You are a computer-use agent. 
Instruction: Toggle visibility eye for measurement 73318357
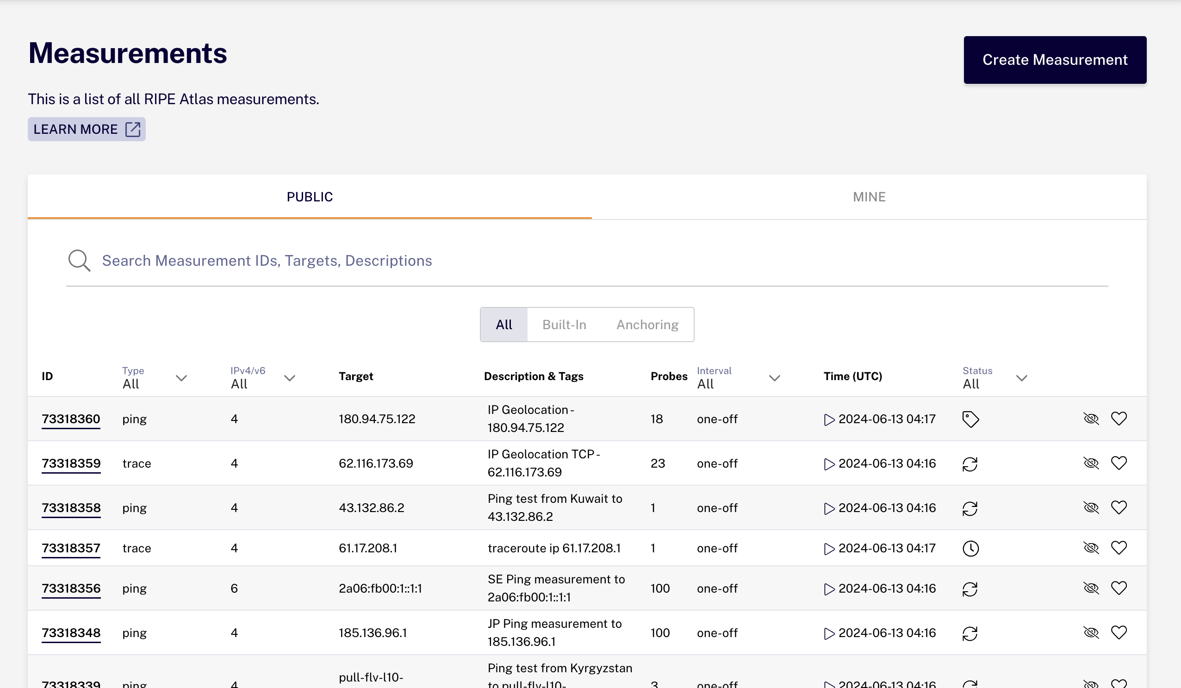click(x=1092, y=548)
